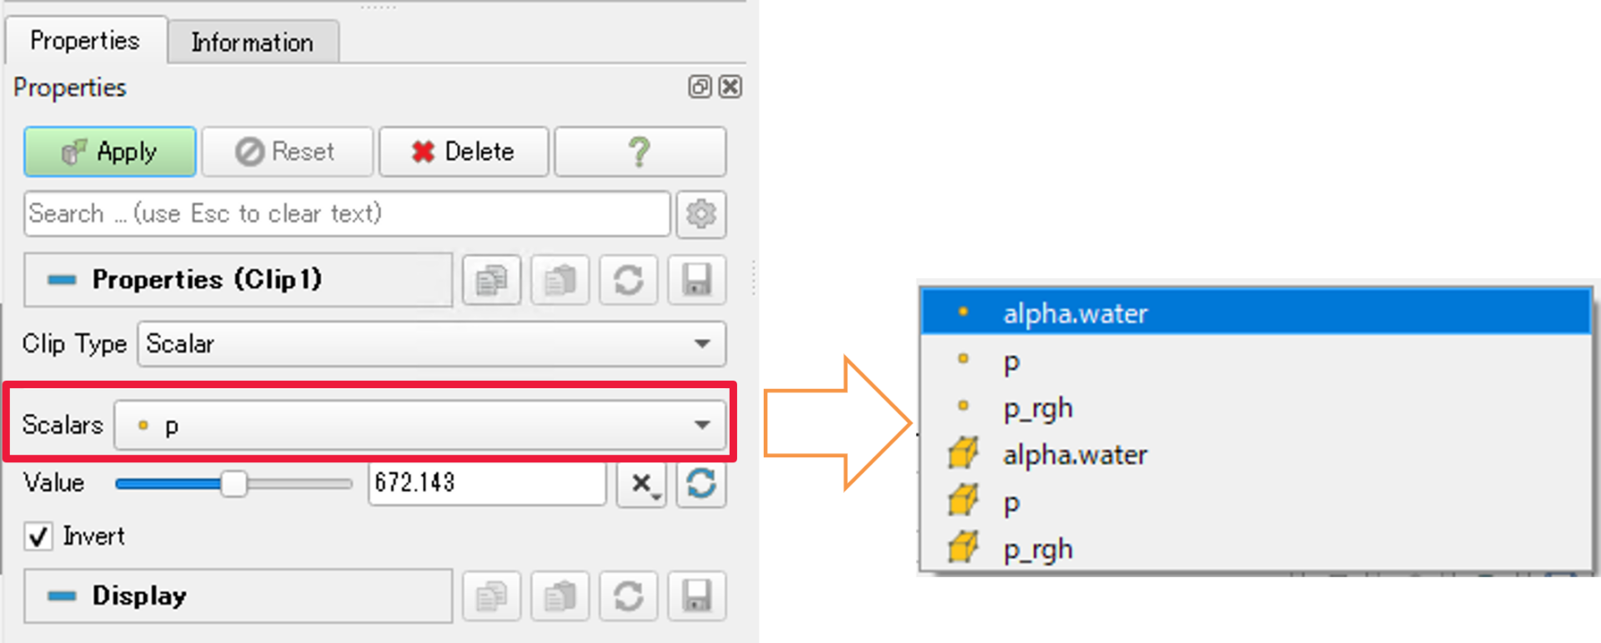
Task: Restore defaults in the Display section
Action: tap(629, 596)
